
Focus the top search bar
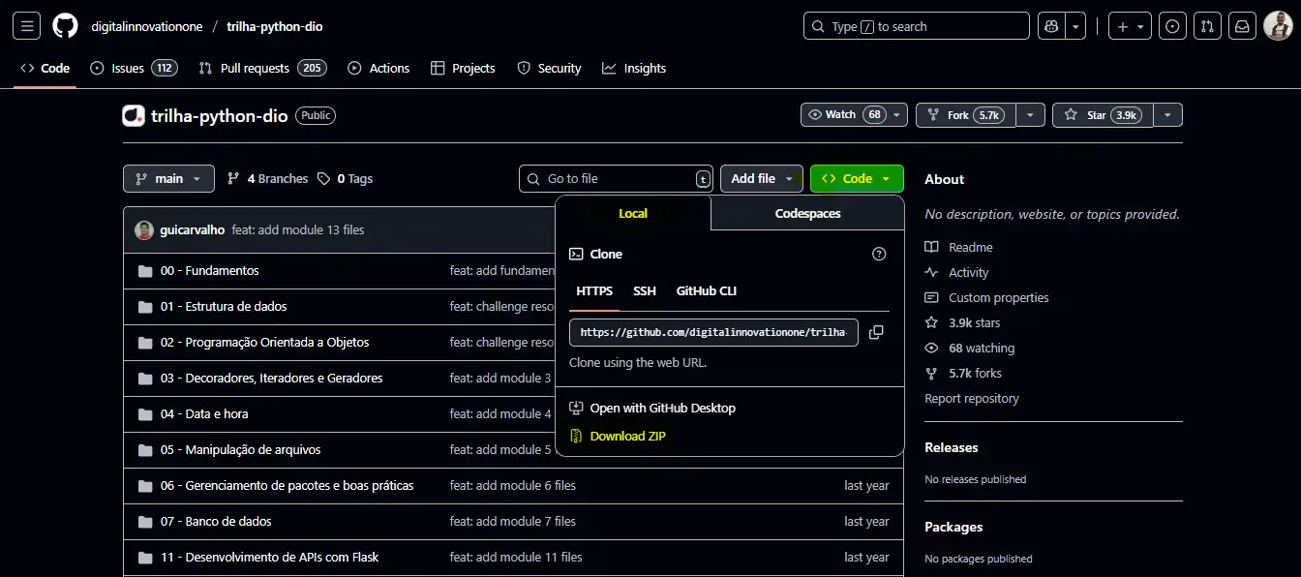pos(917,26)
